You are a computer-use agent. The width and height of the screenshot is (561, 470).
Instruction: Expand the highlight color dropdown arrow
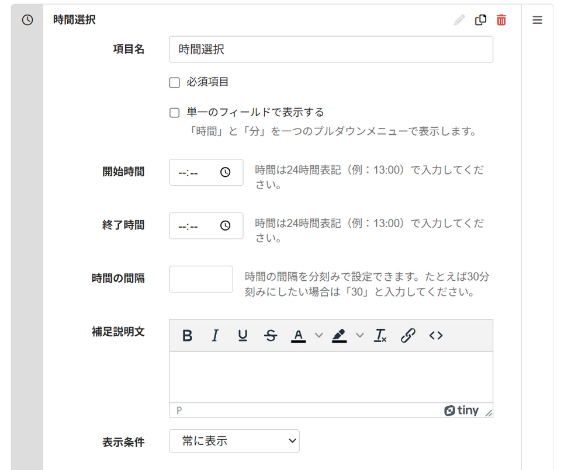click(x=360, y=335)
